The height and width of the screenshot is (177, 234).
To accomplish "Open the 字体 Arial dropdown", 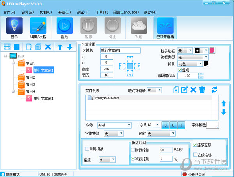I will pos(114,125).
